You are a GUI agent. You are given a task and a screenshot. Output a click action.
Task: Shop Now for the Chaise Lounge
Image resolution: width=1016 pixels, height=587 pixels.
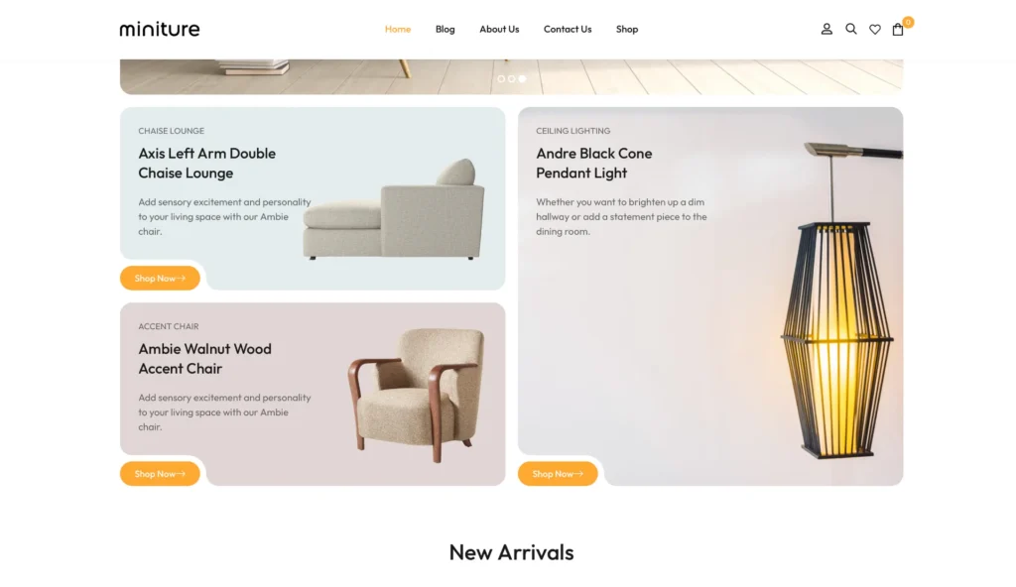click(160, 278)
